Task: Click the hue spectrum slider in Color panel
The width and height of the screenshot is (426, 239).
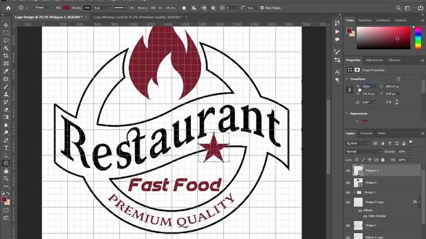Action: [x=419, y=38]
